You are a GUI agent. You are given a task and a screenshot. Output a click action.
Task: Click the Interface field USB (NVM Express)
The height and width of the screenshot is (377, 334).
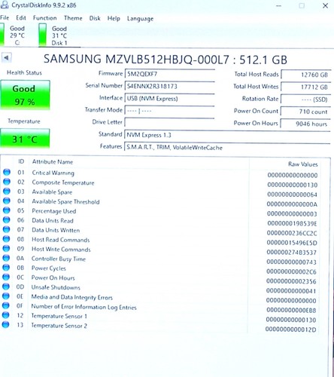click(x=169, y=98)
